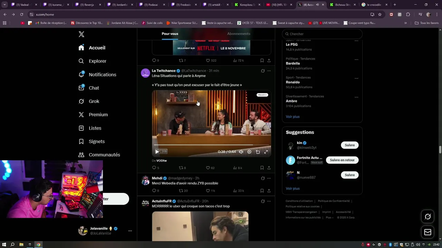
Task: Share the La Twitchance post
Action: 269,168
